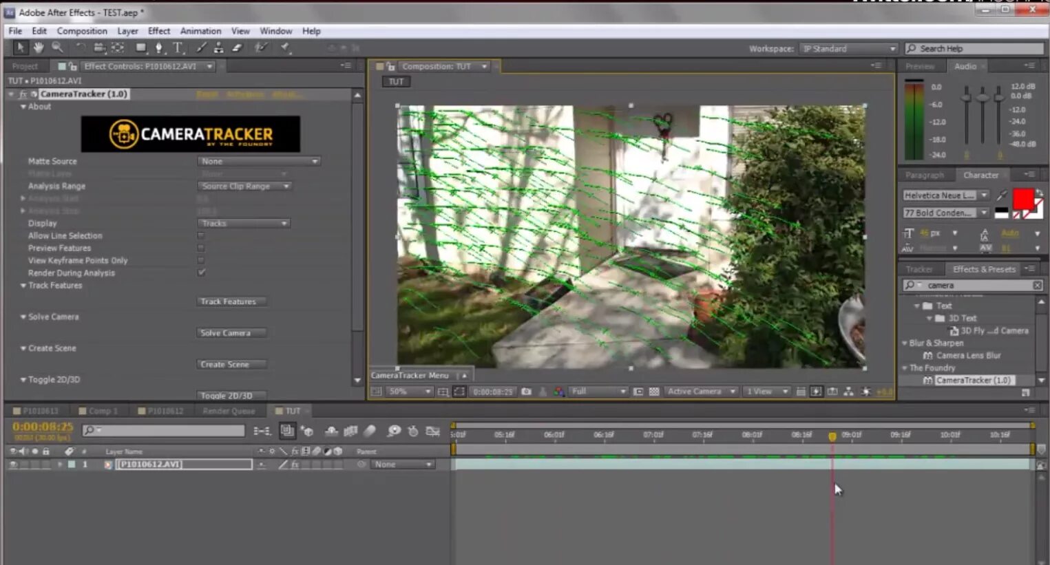This screenshot has height=565, width=1050.
Task: Select the Hand tool in the toolbar
Action: pos(38,47)
